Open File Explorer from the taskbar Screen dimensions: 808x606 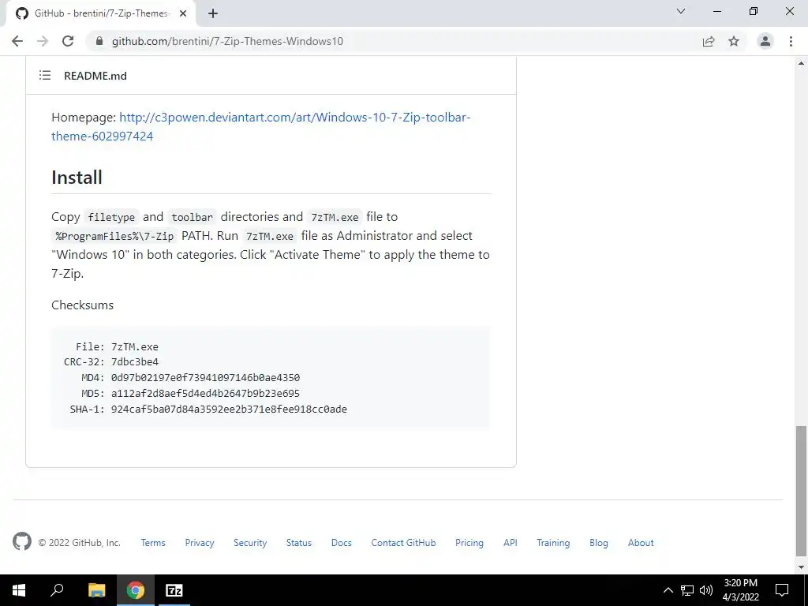[96, 590]
